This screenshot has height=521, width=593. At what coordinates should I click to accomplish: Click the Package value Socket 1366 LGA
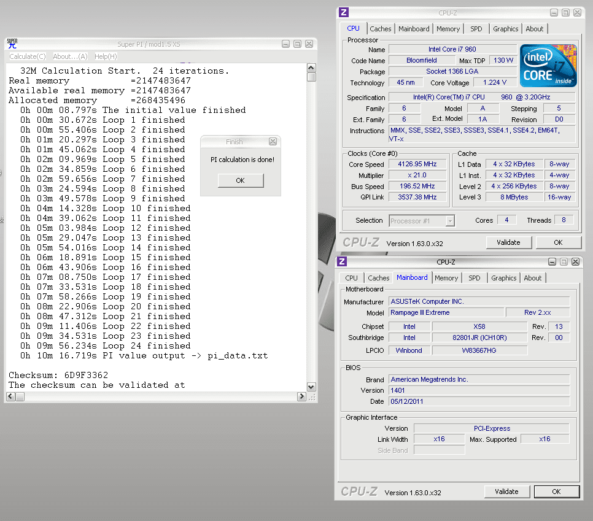point(452,71)
